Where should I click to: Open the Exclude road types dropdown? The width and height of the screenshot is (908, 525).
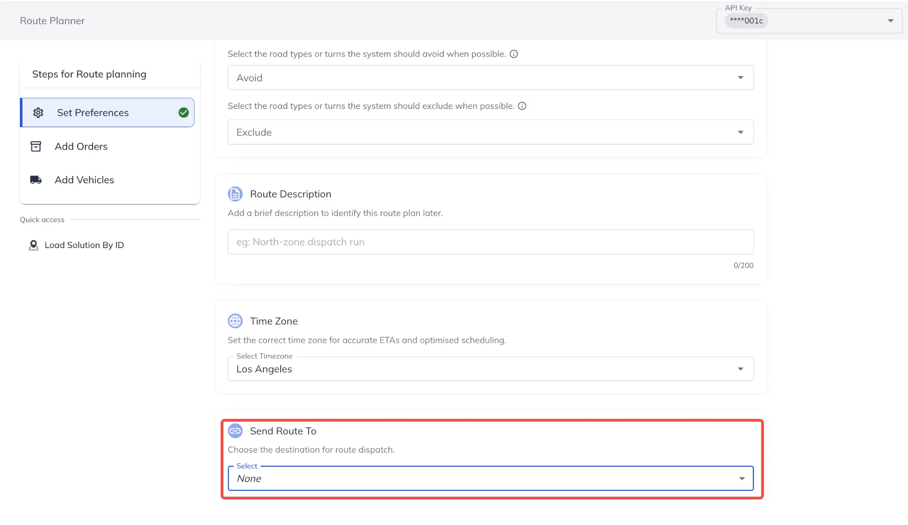pos(490,132)
